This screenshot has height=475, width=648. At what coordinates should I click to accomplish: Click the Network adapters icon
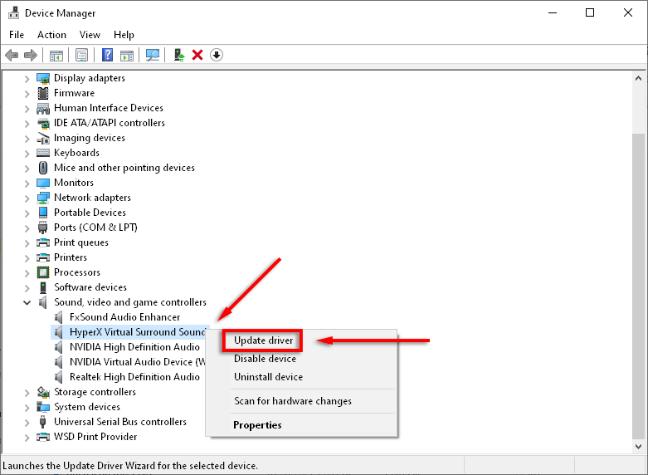pos(43,198)
